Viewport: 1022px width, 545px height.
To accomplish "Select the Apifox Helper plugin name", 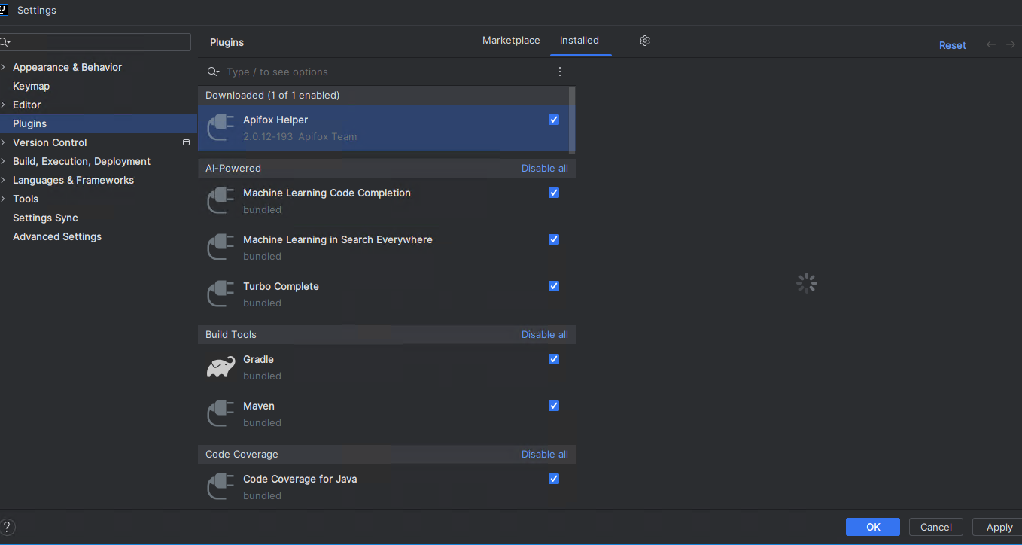I will click(275, 120).
